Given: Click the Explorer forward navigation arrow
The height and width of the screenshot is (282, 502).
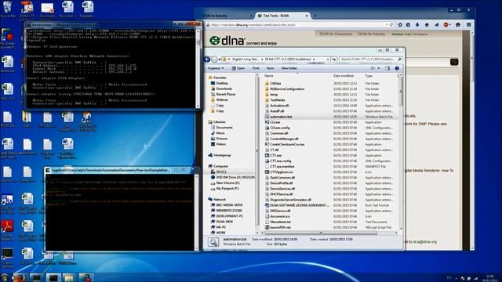Looking at the screenshot, I should (214, 60).
